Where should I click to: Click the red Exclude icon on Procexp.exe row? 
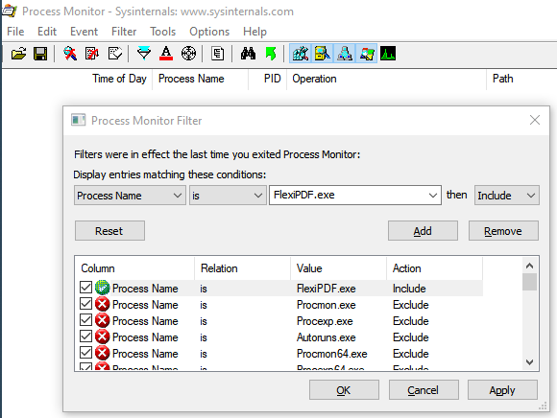[102, 320]
